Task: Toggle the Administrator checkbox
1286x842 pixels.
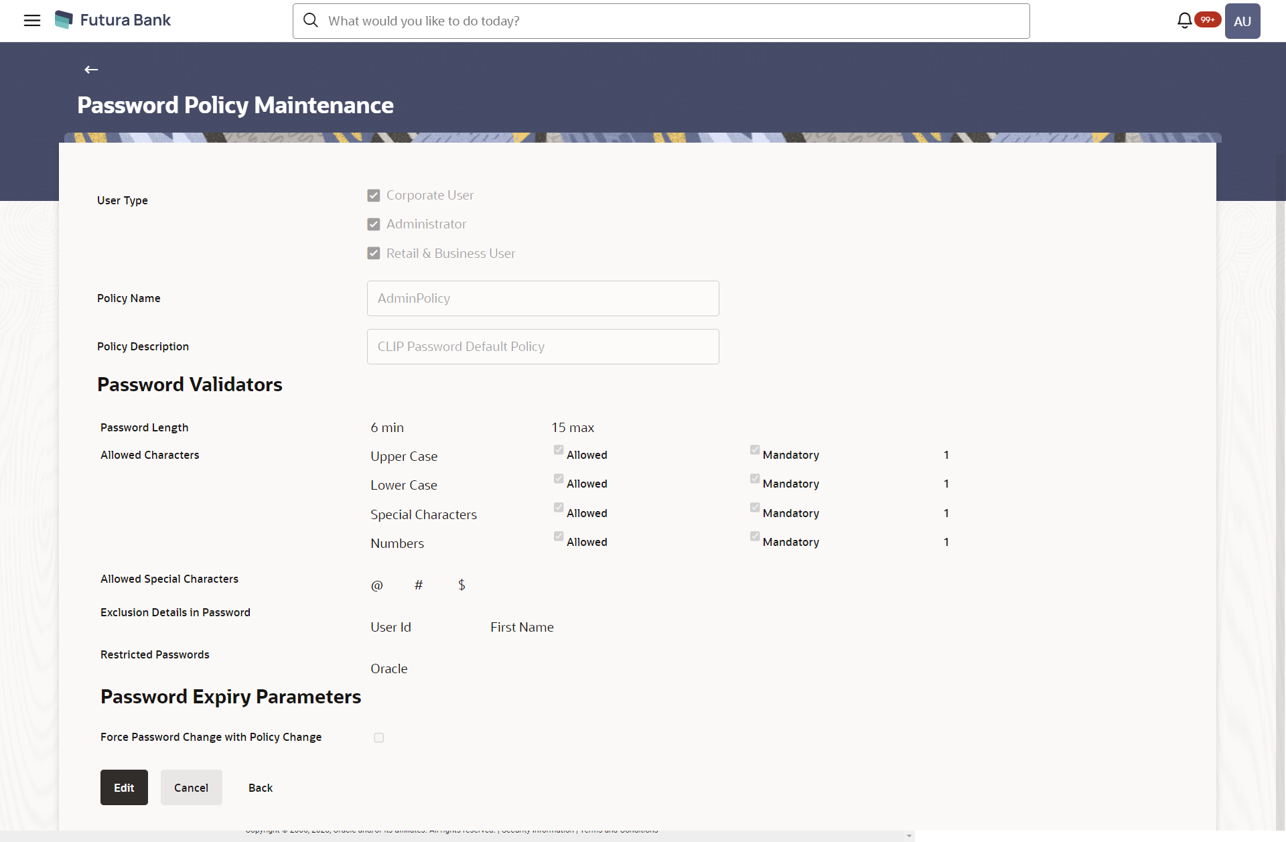Action: click(374, 224)
